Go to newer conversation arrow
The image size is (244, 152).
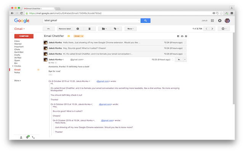click(207, 29)
